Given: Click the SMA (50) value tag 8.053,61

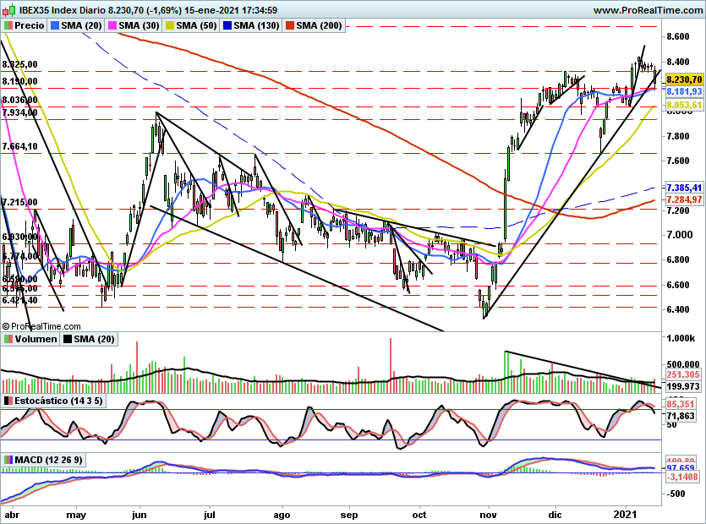Looking at the screenshot, I should tap(684, 105).
